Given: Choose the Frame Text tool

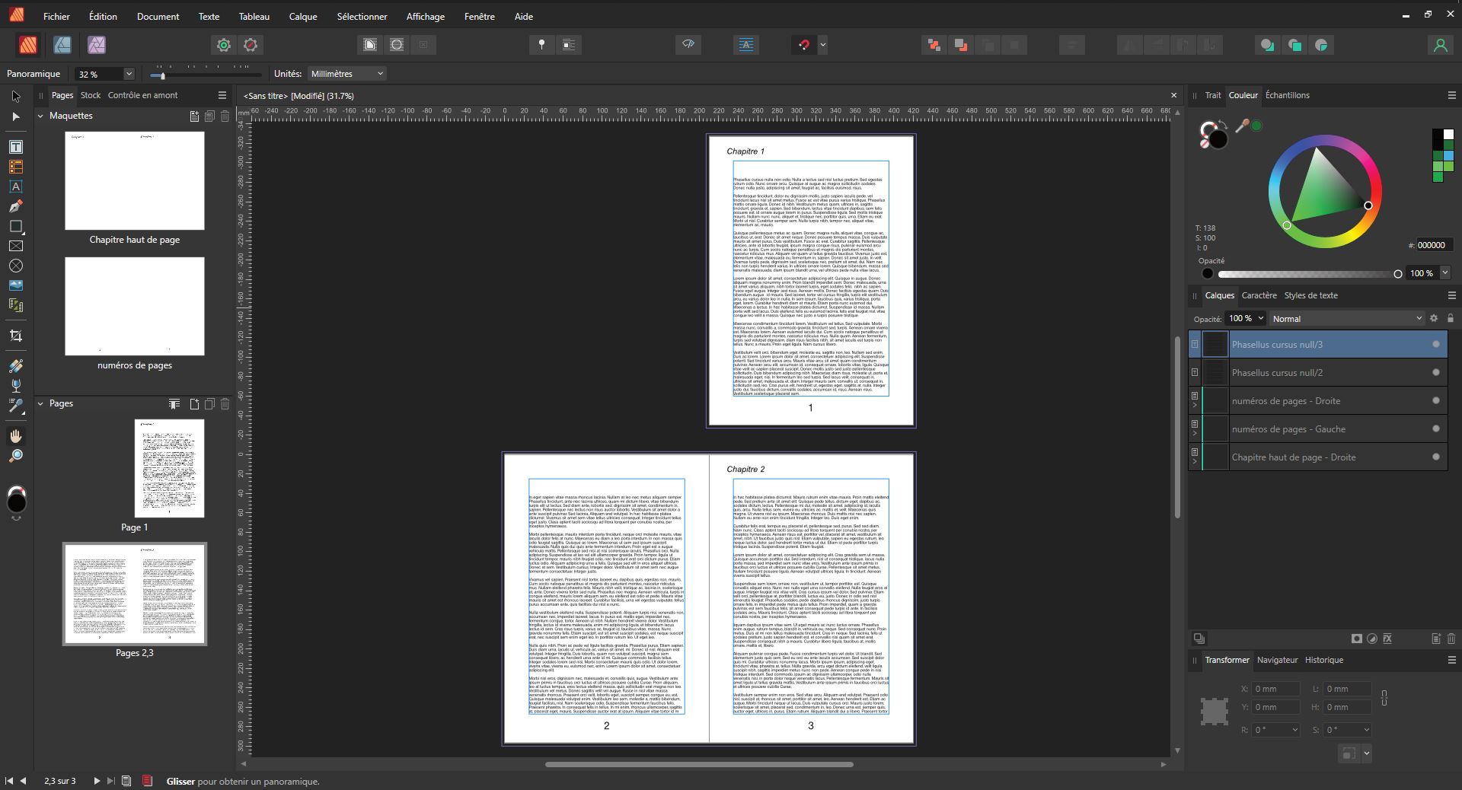Looking at the screenshot, I should 16,147.
